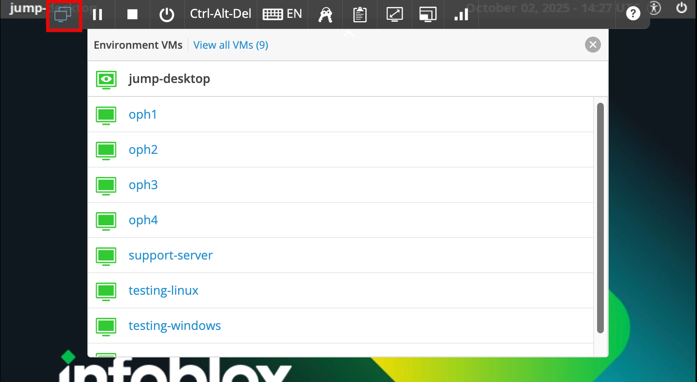Open the credentials keys icon
Viewport: 697px width, 382px height.
click(x=325, y=15)
